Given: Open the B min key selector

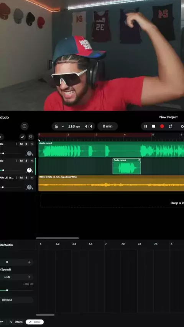Looking at the screenshot, I should [x=108, y=126].
